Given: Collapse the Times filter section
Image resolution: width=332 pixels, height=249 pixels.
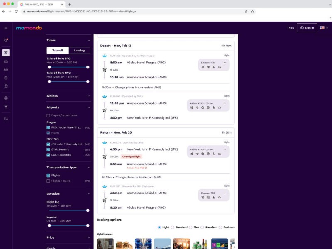Looking at the screenshot, I should tap(89, 40).
